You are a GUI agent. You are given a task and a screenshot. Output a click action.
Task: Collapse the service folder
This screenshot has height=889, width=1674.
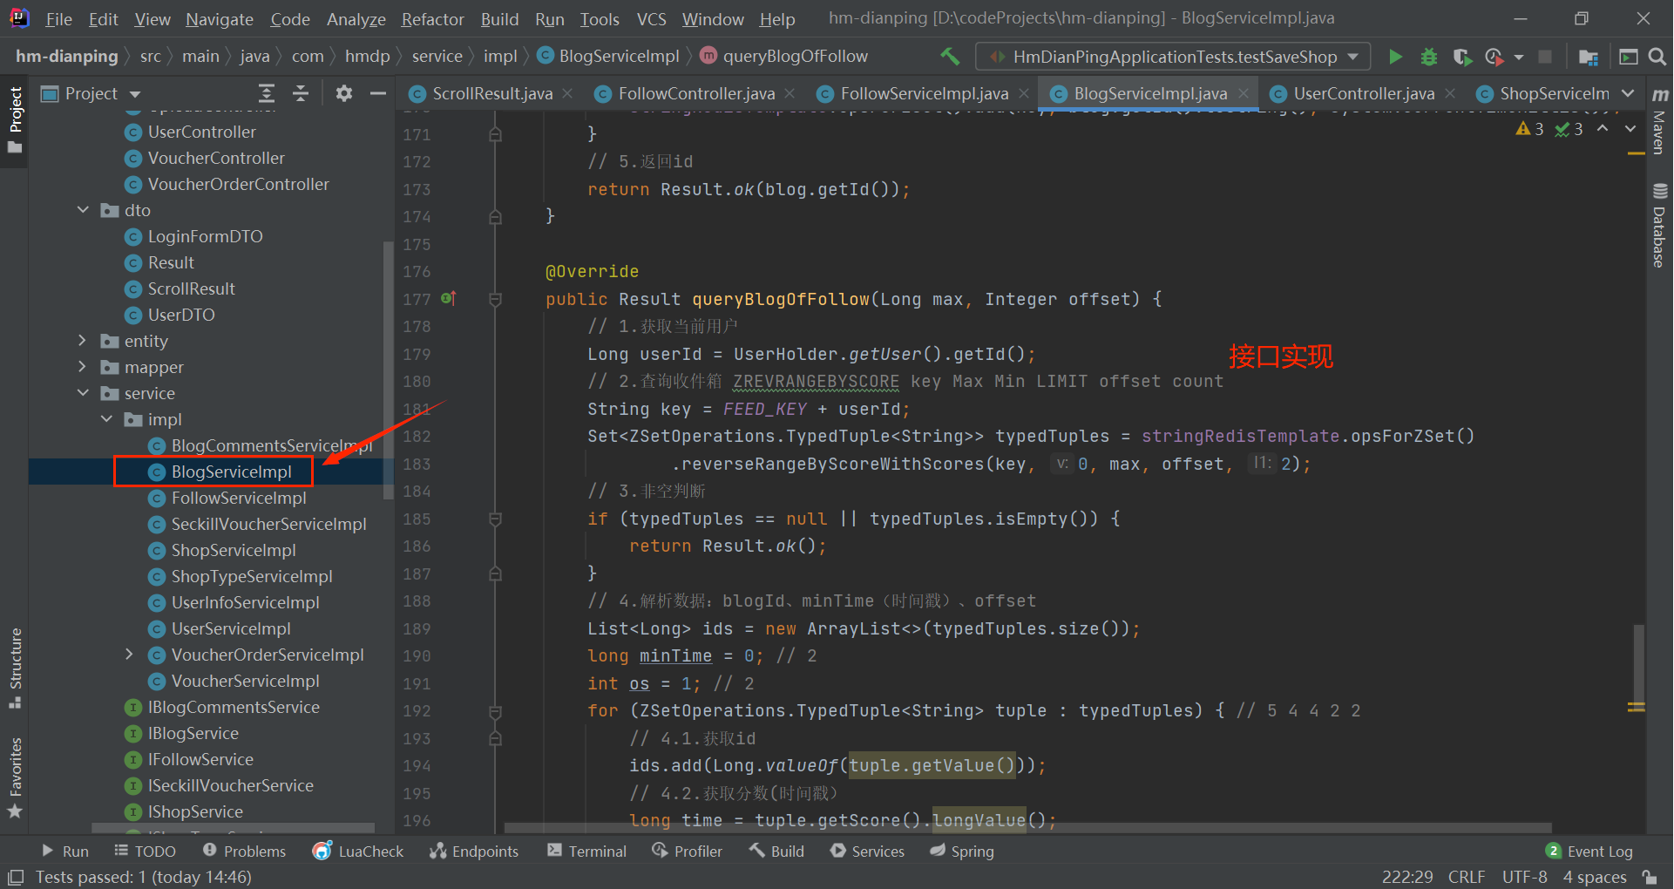click(83, 393)
